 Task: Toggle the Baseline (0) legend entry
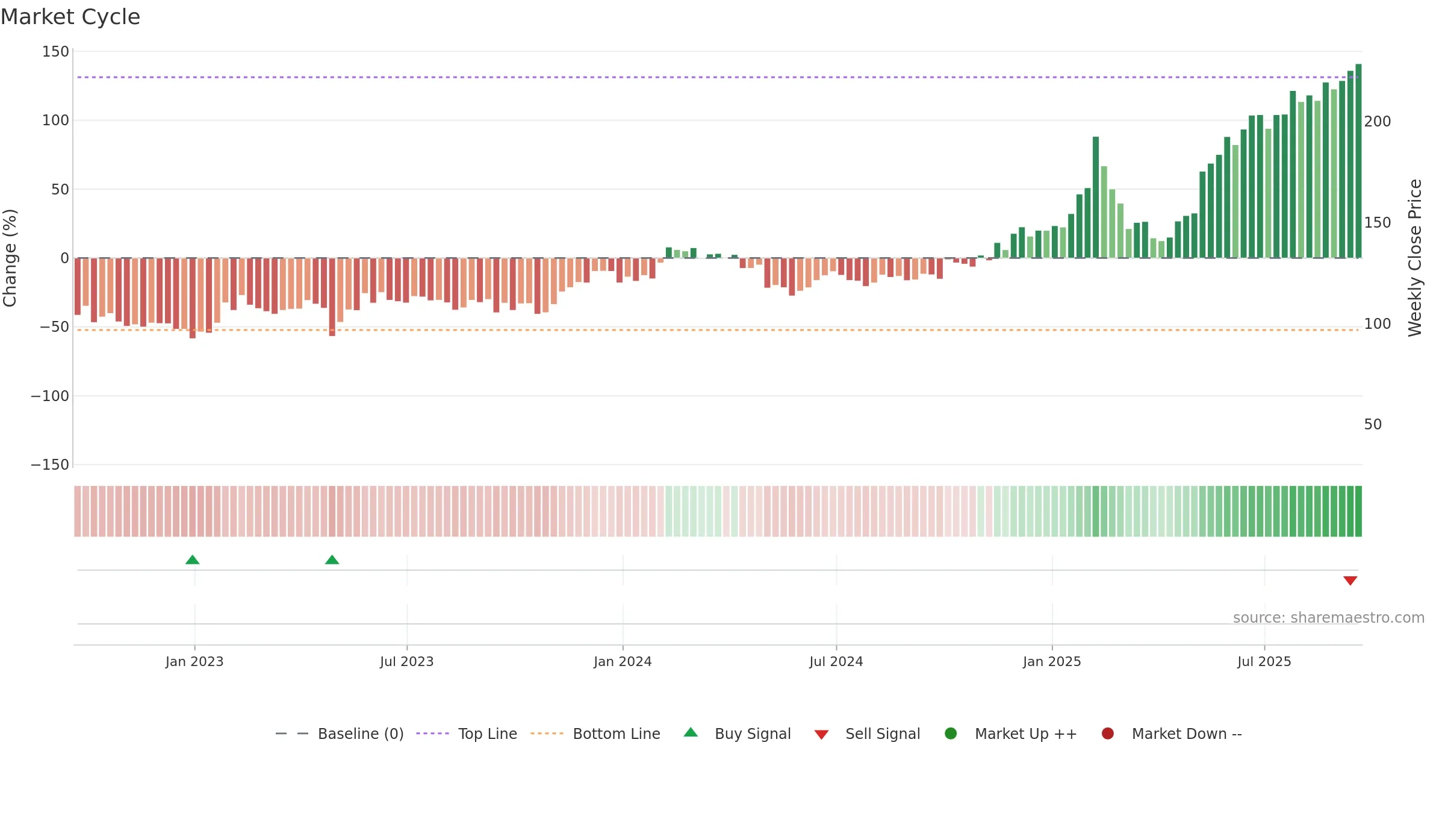339,734
